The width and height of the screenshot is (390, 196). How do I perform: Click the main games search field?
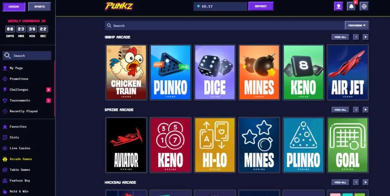click(x=225, y=25)
